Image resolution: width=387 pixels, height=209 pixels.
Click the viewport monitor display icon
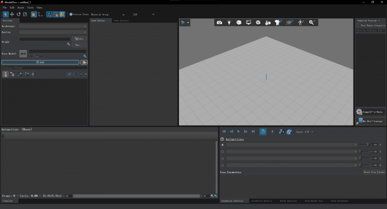click(x=249, y=23)
